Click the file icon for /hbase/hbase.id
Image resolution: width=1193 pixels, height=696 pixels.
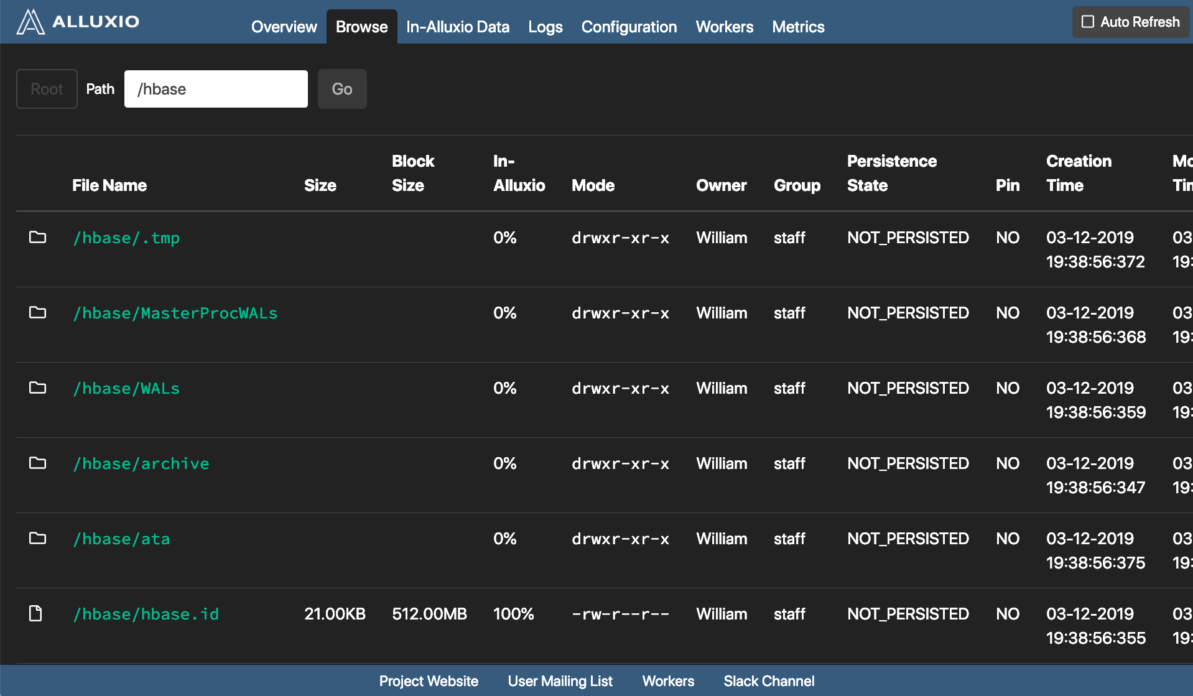click(36, 613)
